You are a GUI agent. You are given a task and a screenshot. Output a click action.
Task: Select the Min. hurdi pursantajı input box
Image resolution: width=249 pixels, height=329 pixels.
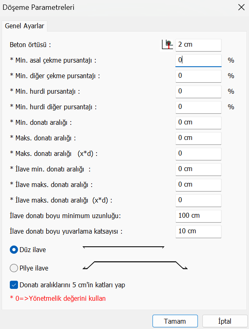point(198,91)
